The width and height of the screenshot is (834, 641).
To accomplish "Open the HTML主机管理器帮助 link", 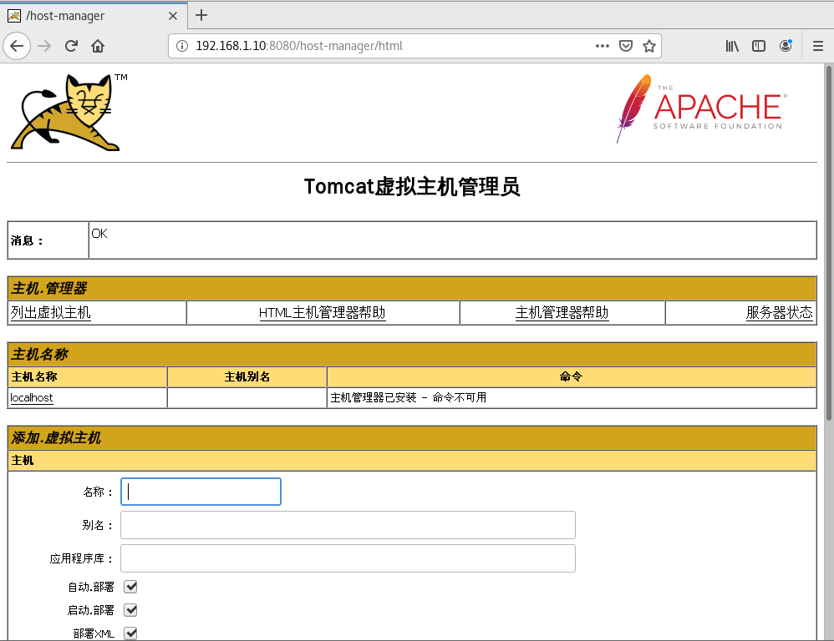I will click(323, 313).
